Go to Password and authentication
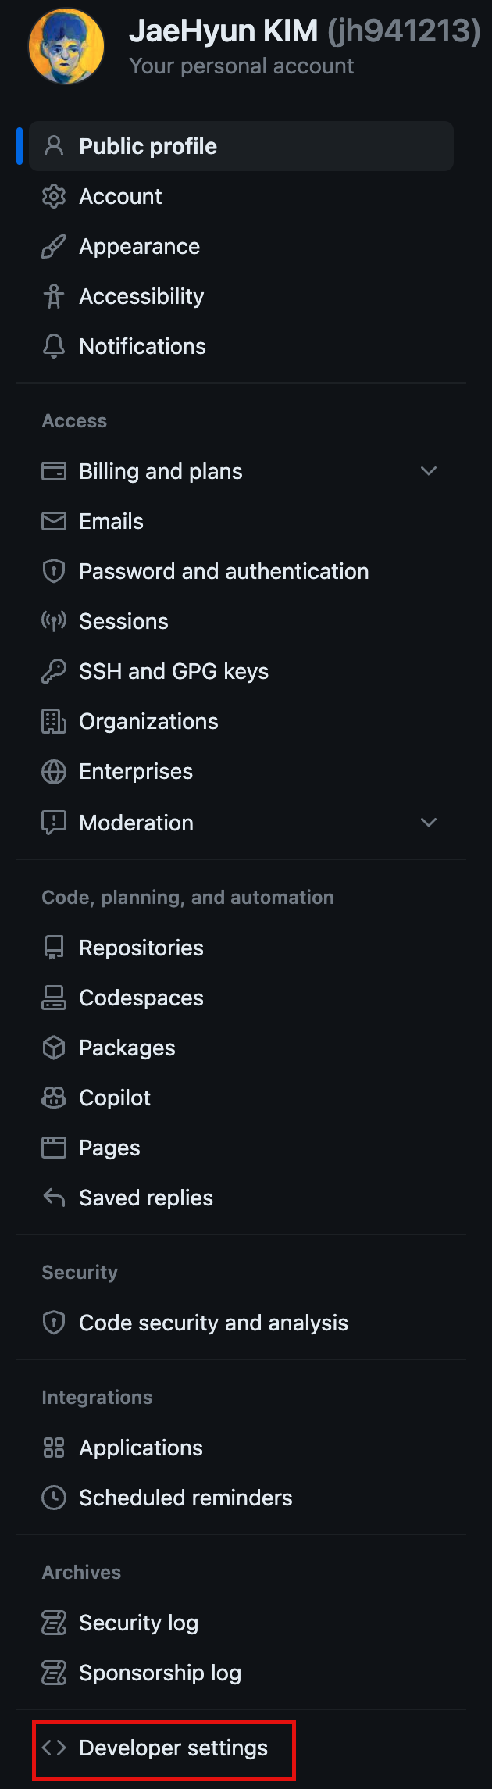The width and height of the screenshot is (492, 1789). (x=223, y=571)
